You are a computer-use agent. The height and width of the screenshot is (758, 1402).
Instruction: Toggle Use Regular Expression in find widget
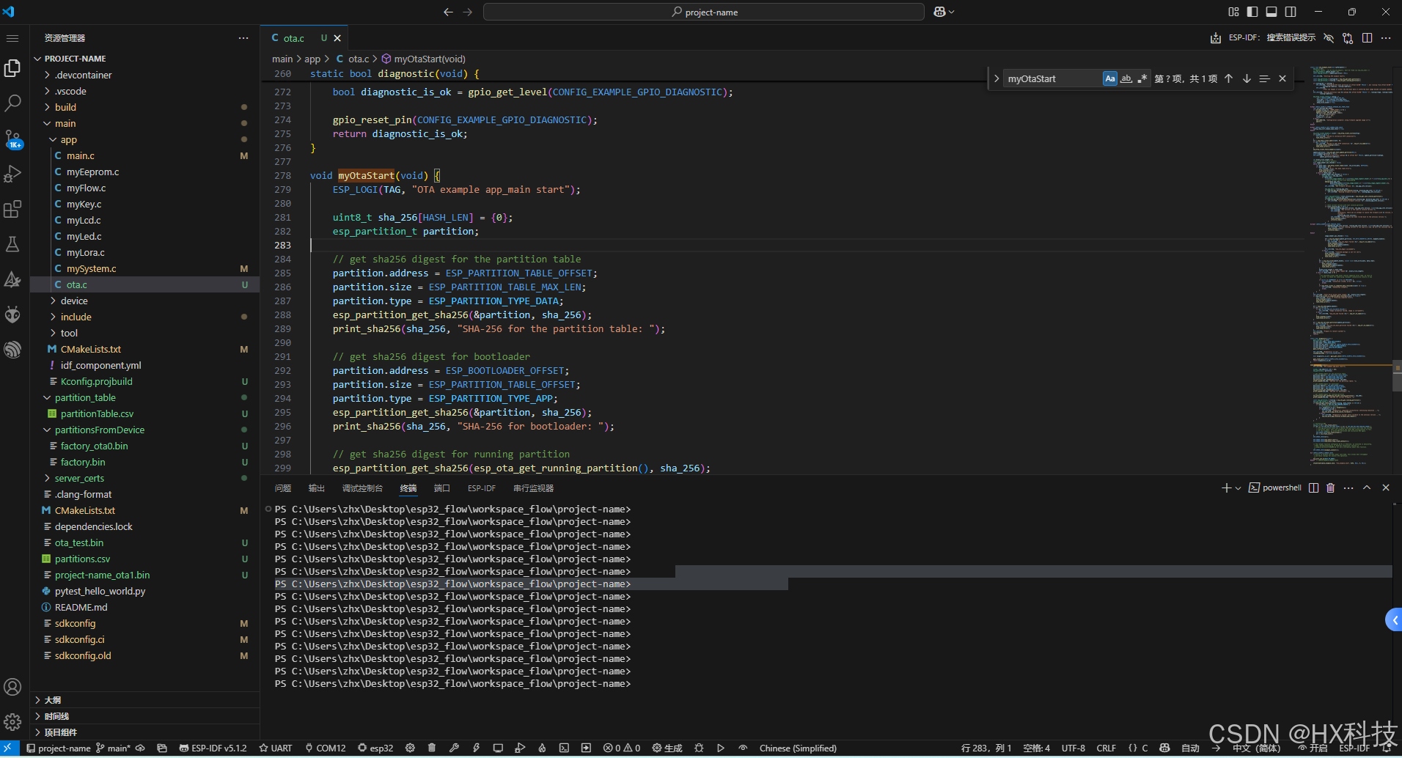[x=1142, y=78]
